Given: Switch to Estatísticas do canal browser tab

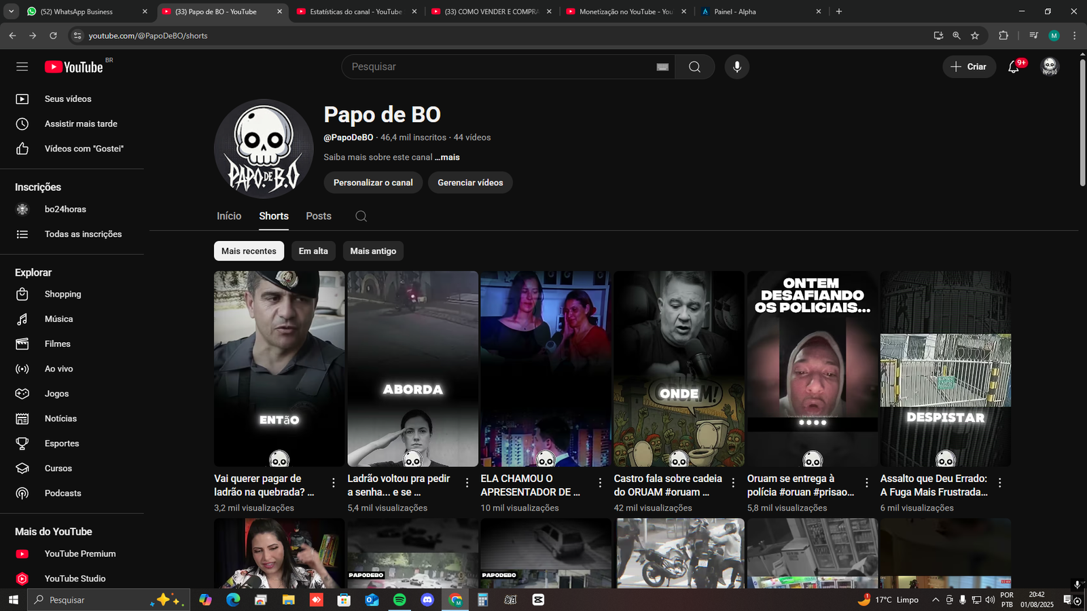Looking at the screenshot, I should click(357, 12).
